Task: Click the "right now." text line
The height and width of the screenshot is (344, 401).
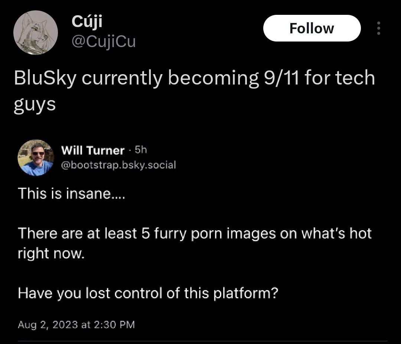Action: (51, 254)
